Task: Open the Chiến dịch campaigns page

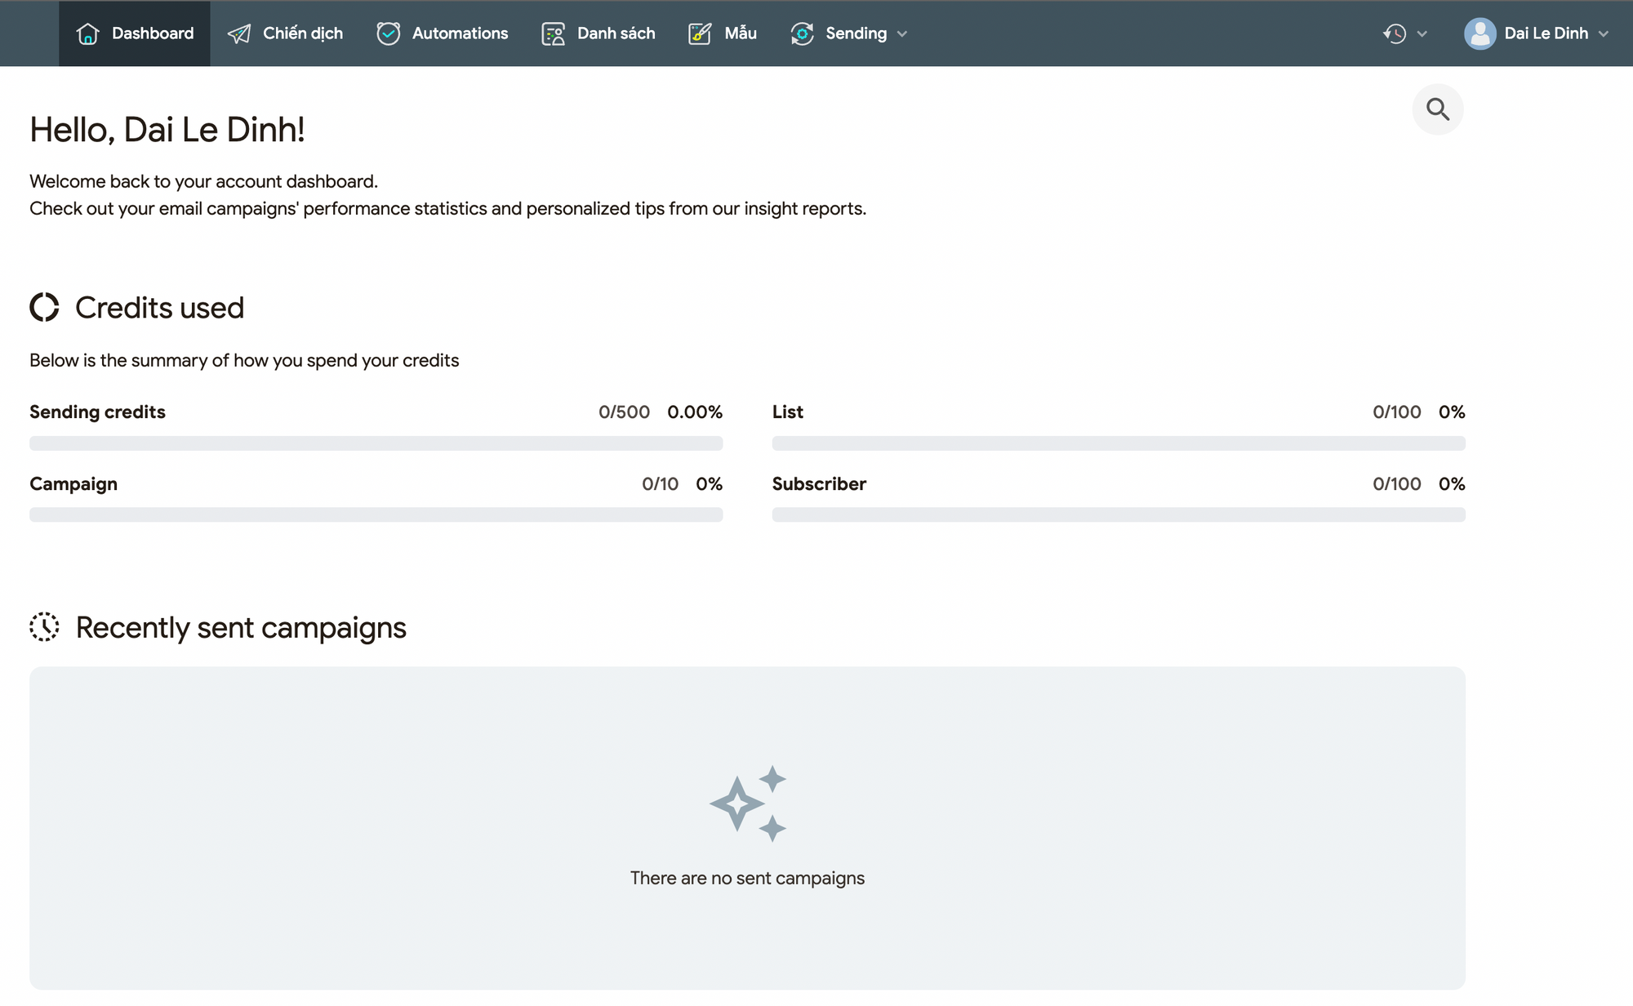Action: pyautogui.click(x=302, y=33)
